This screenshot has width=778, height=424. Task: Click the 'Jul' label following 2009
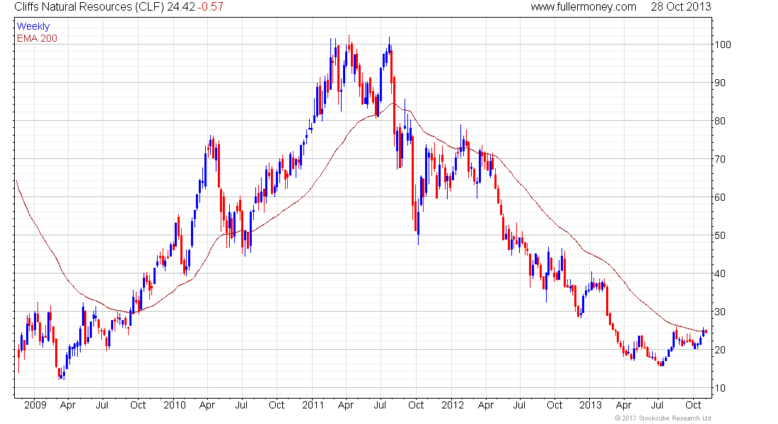click(102, 405)
